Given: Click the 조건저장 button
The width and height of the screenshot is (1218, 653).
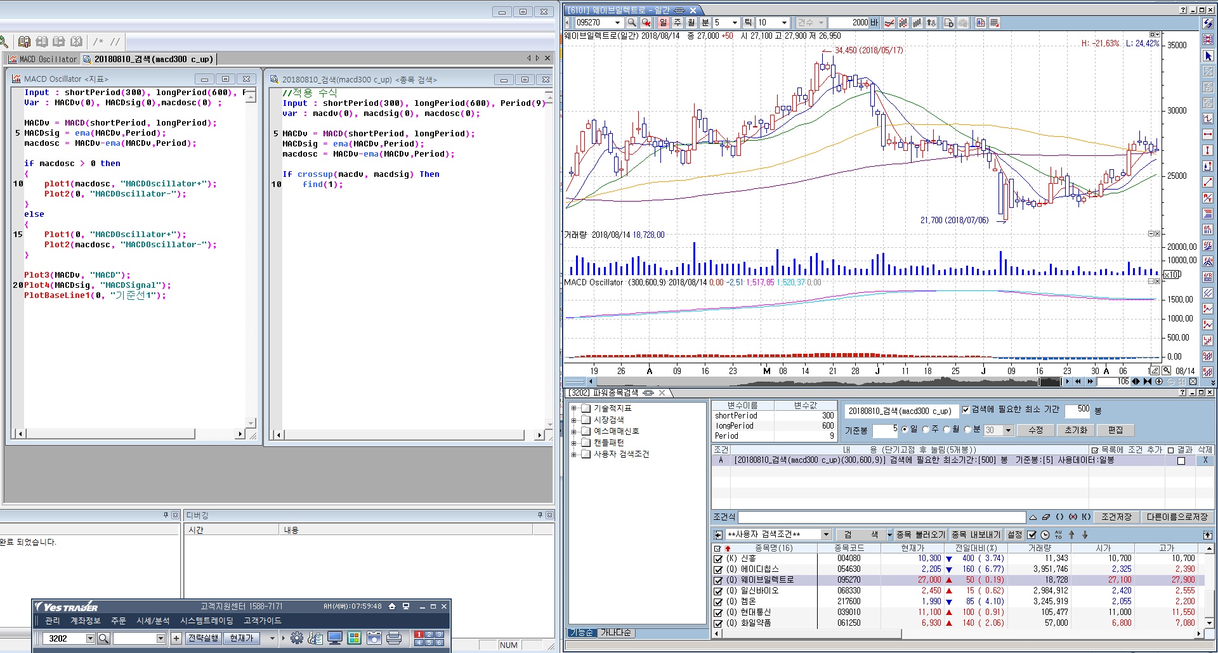Looking at the screenshot, I should point(1116,517).
